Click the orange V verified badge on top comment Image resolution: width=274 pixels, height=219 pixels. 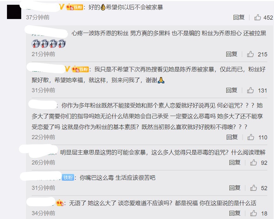click(x=62, y=7)
